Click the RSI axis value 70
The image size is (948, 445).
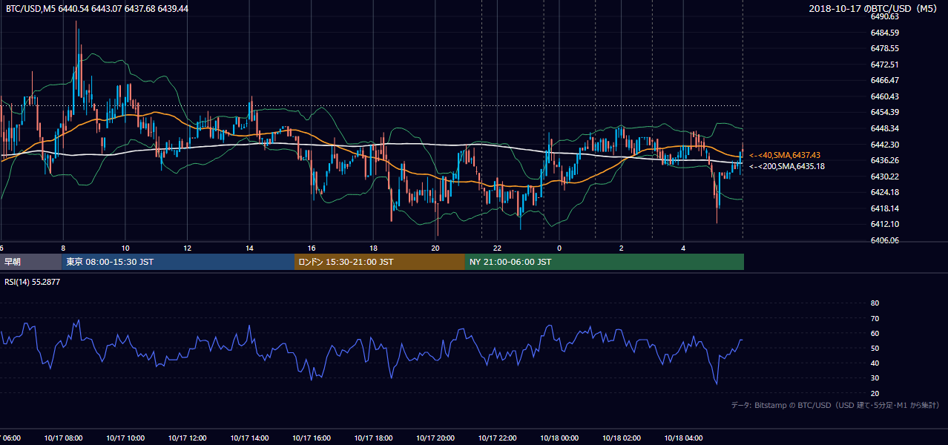click(875, 318)
